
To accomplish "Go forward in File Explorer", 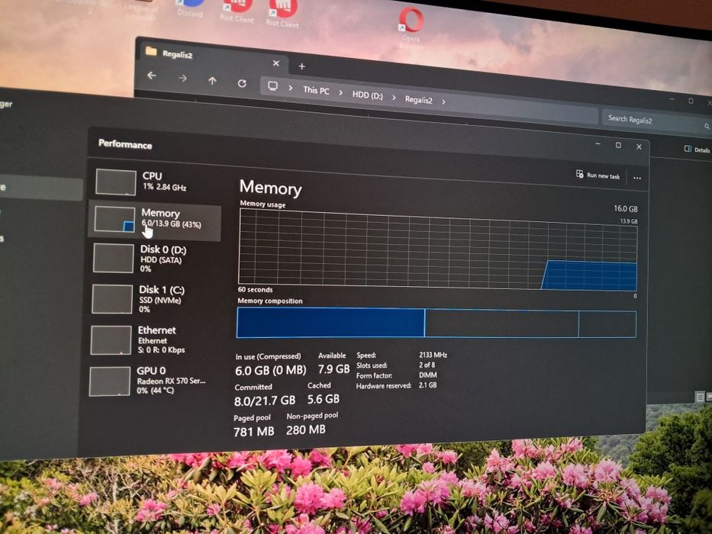I will tap(182, 79).
